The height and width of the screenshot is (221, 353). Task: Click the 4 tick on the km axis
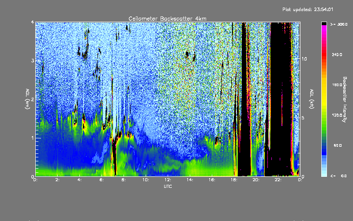click(x=33, y=22)
